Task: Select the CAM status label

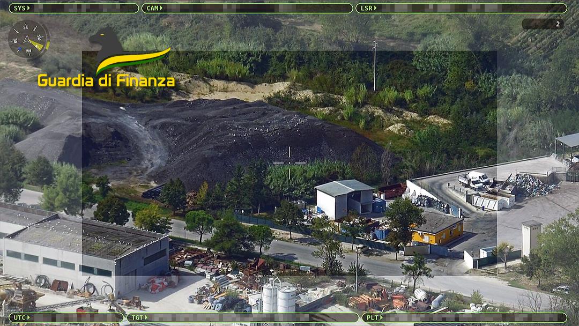Action: pyautogui.click(x=152, y=9)
